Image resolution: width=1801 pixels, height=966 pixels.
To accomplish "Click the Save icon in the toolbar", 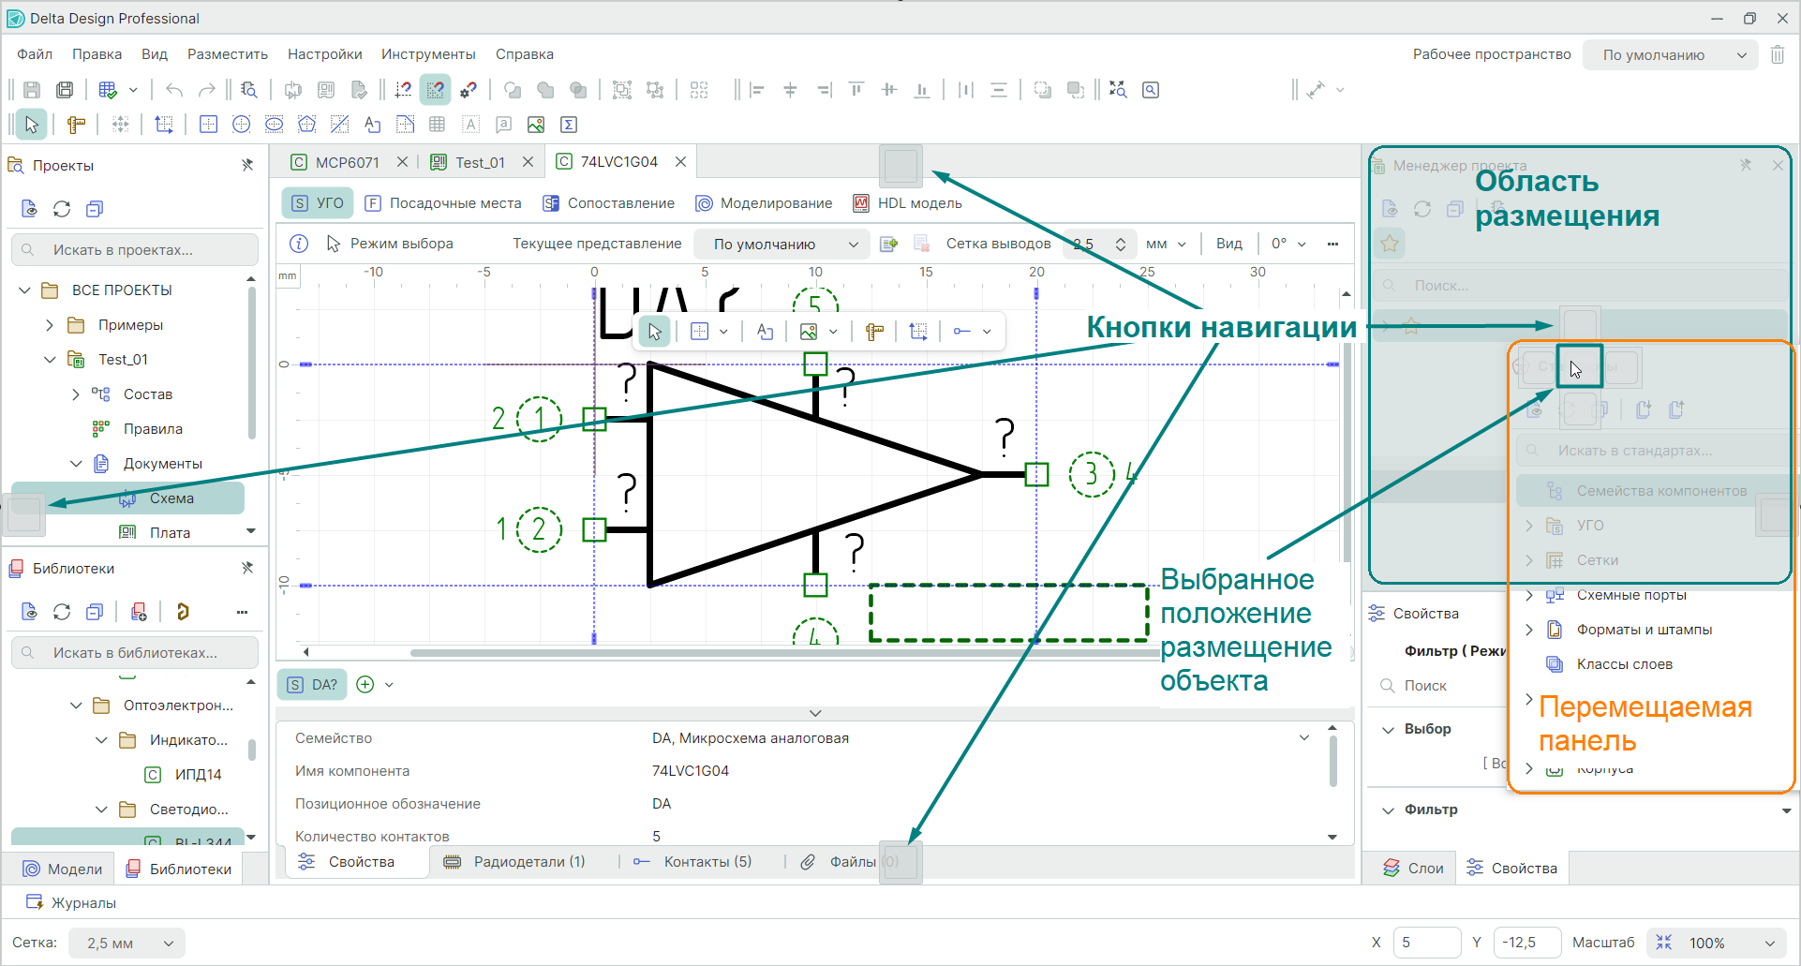I will tap(32, 90).
